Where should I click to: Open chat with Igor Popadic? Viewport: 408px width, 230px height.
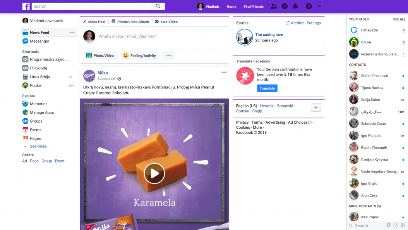pyautogui.click(x=377, y=136)
